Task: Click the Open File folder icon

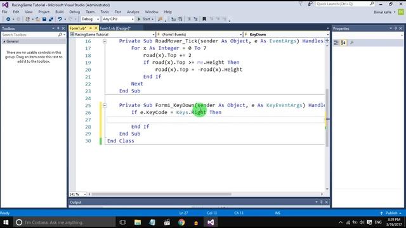Action: coord(38,19)
